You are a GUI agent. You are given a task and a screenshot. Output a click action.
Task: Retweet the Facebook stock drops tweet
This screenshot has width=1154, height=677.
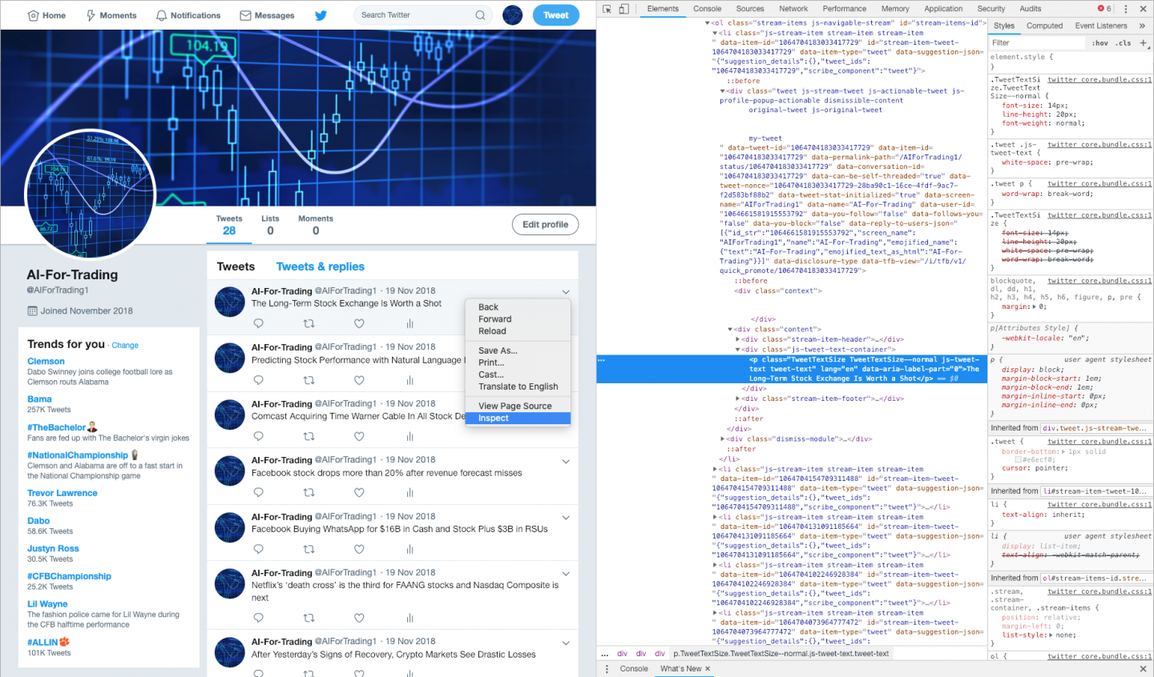[x=309, y=493]
